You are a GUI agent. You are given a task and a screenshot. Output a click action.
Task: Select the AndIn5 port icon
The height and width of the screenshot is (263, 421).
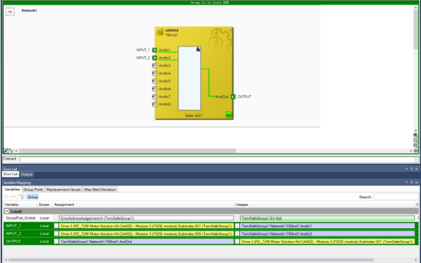pos(155,81)
